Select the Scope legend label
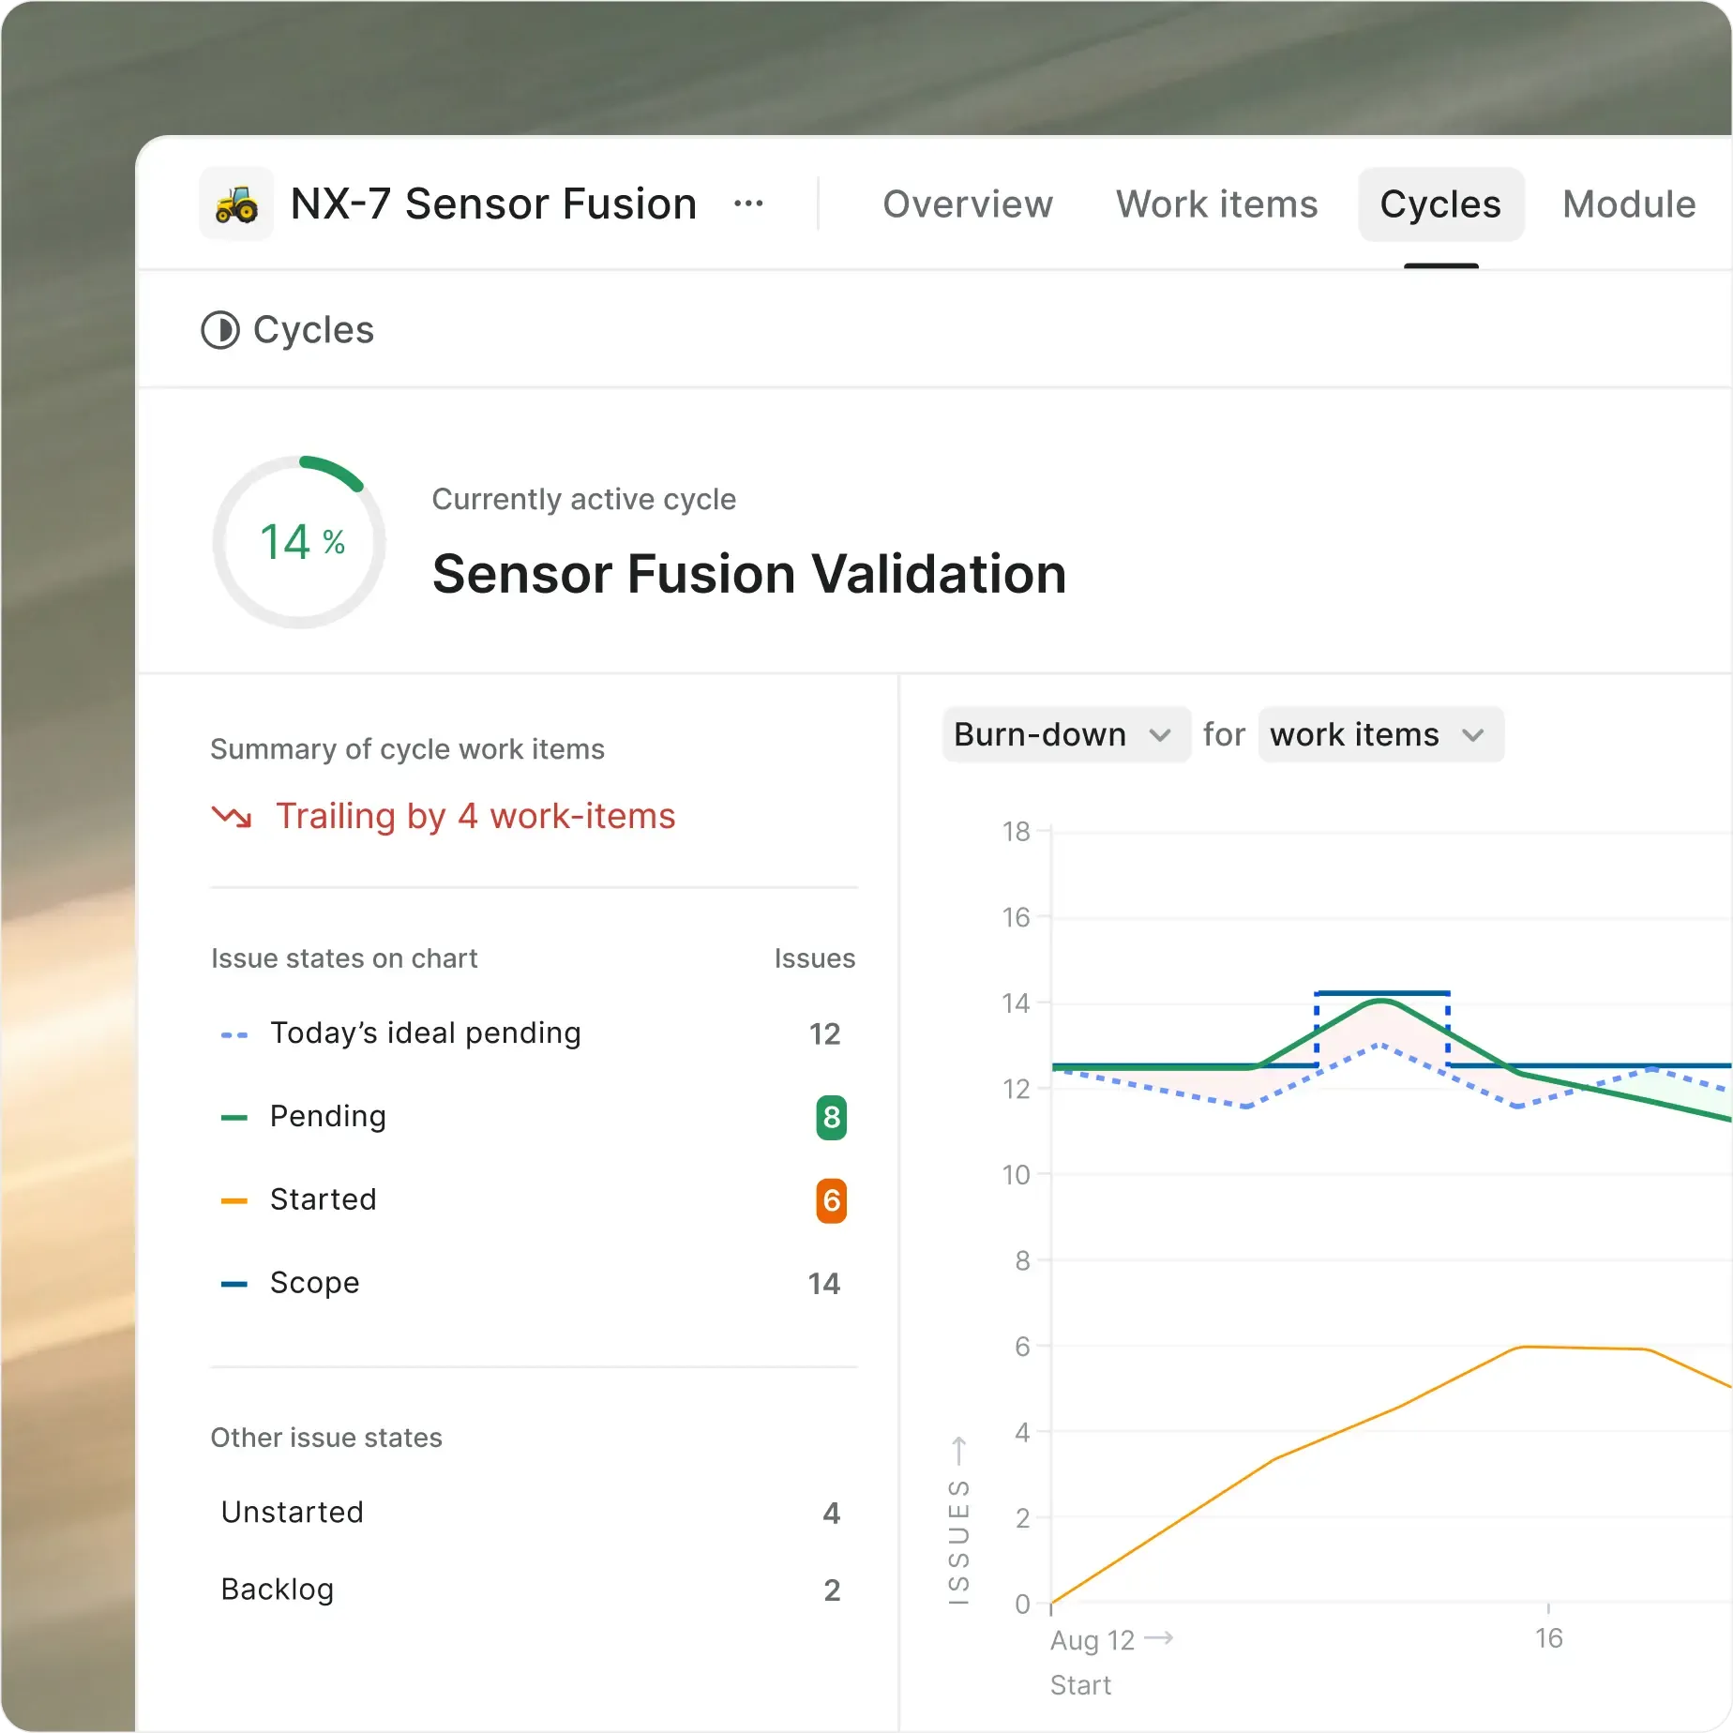 pyautogui.click(x=315, y=1283)
